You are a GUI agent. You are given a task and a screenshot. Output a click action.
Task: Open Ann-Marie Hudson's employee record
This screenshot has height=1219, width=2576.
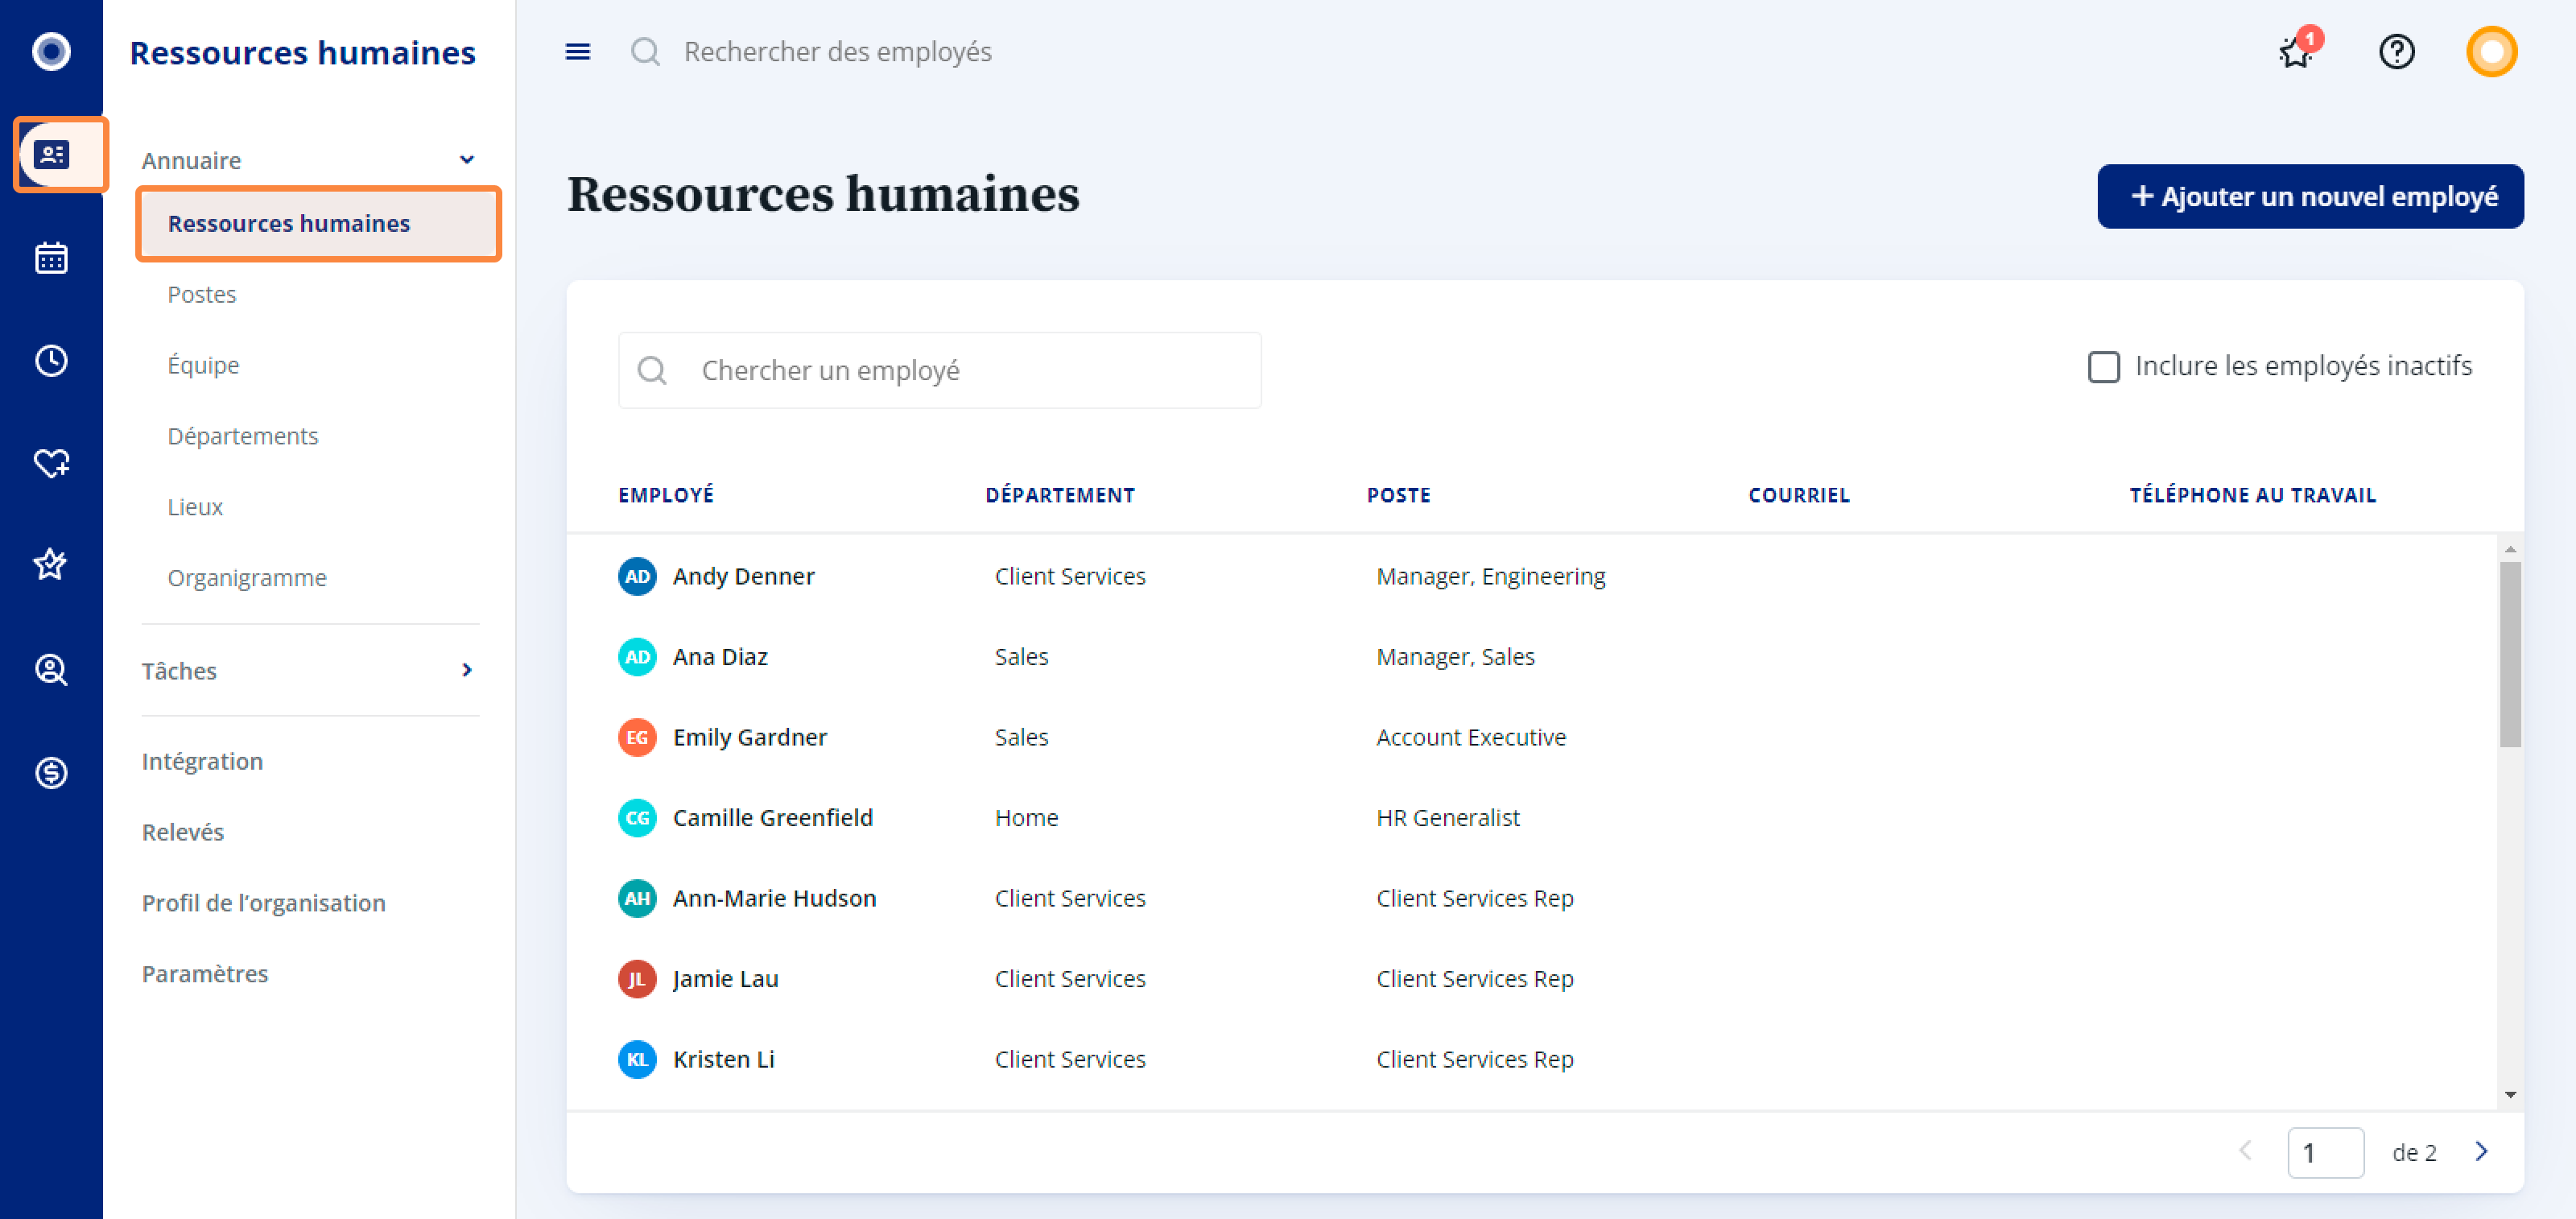click(x=775, y=899)
